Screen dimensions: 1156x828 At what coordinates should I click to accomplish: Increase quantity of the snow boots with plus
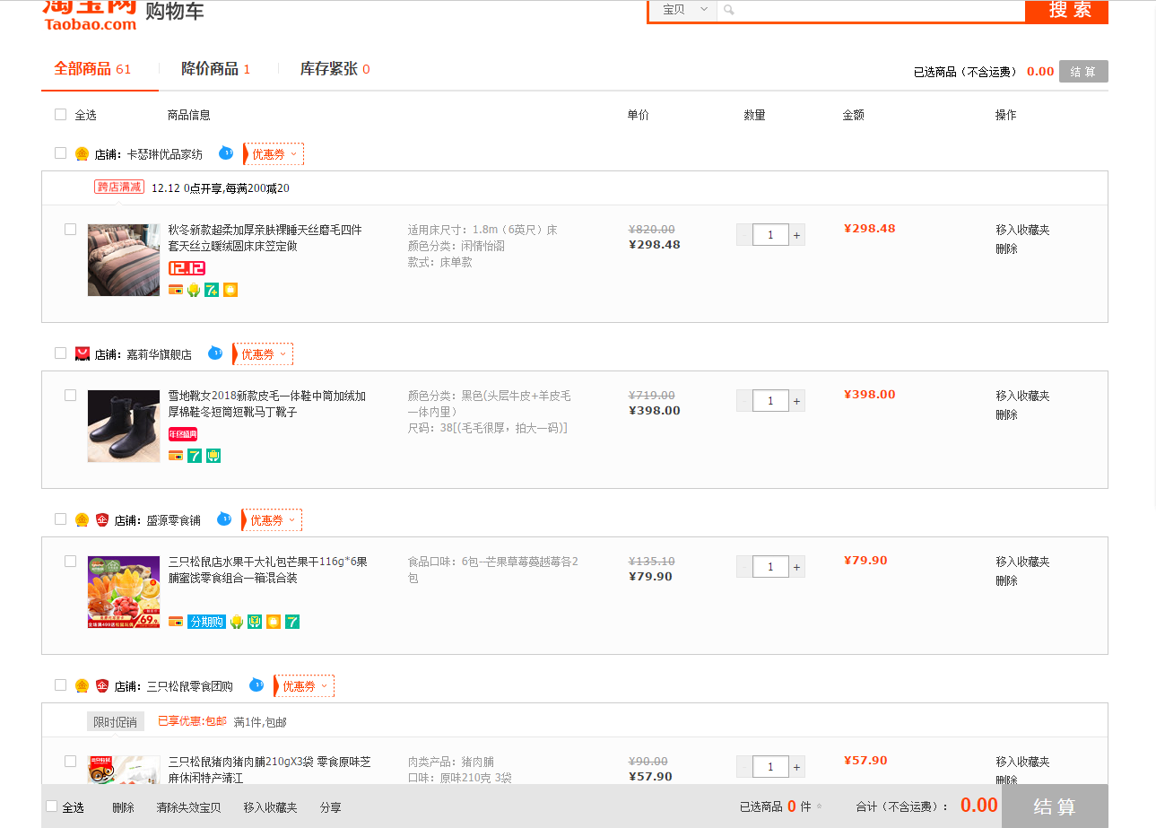pyautogui.click(x=796, y=401)
